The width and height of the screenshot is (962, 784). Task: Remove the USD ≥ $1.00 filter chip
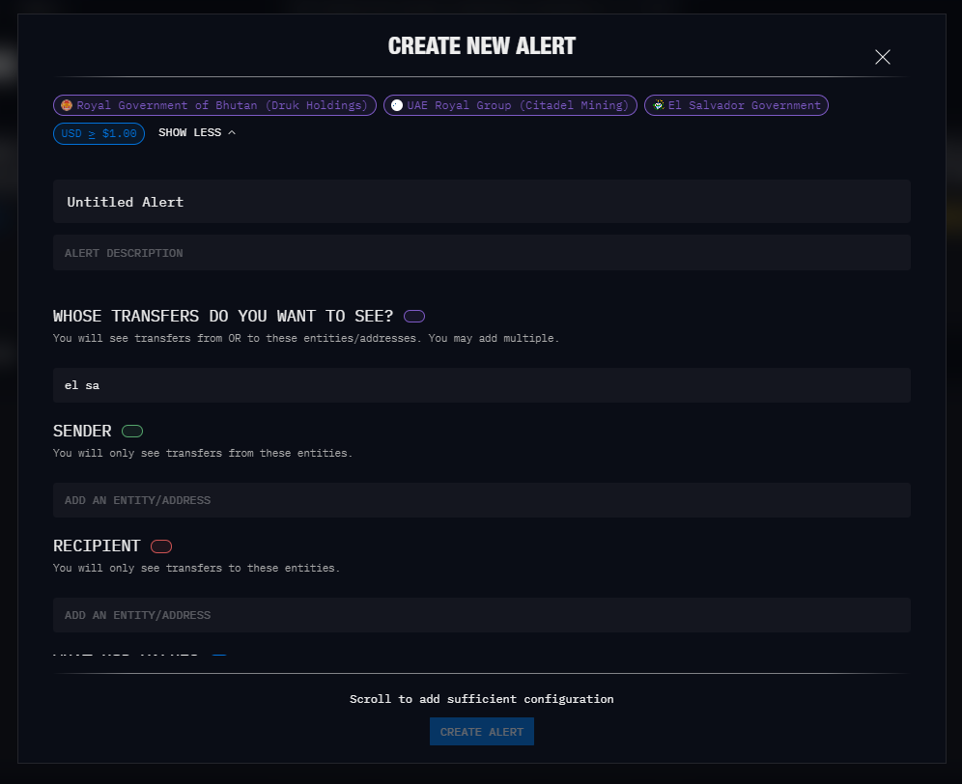(x=99, y=133)
